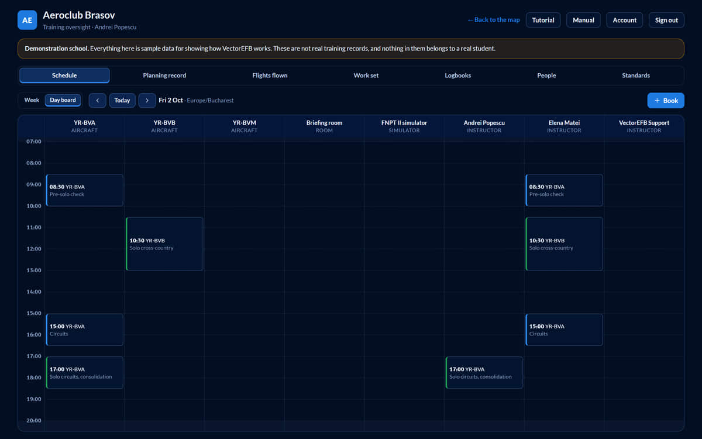
Task: Click the 07:00 time label
Action: pos(34,142)
